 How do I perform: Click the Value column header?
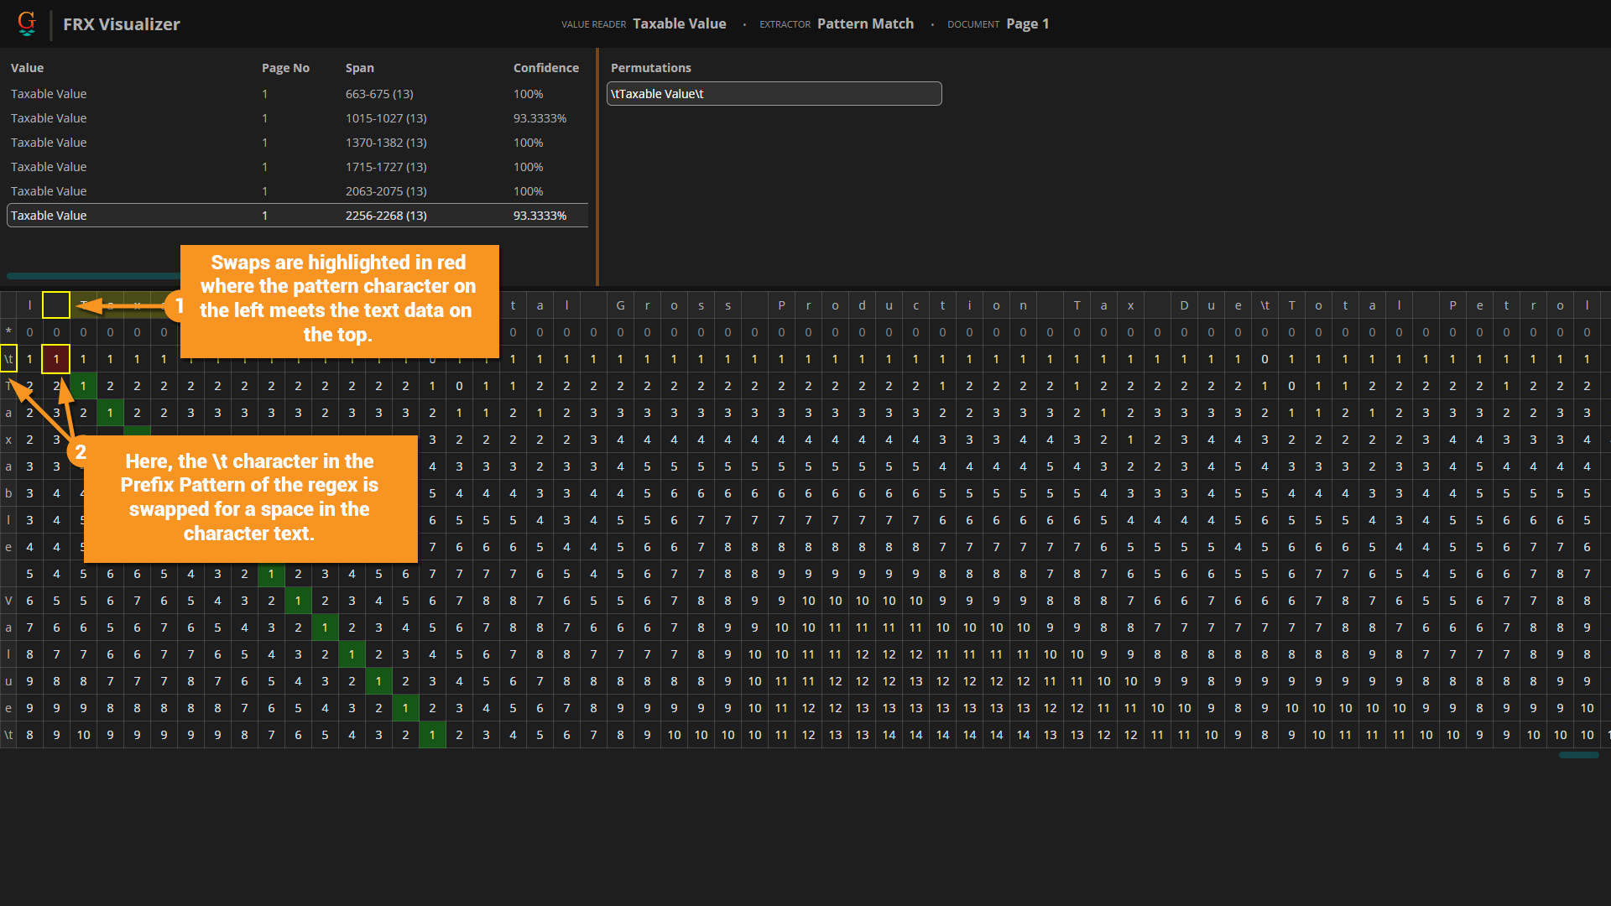coord(27,68)
